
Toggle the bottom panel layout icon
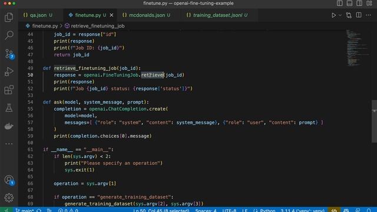pos(349,3)
